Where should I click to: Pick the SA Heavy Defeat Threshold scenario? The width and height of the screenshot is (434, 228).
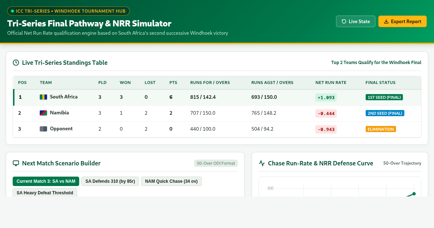[45, 193]
